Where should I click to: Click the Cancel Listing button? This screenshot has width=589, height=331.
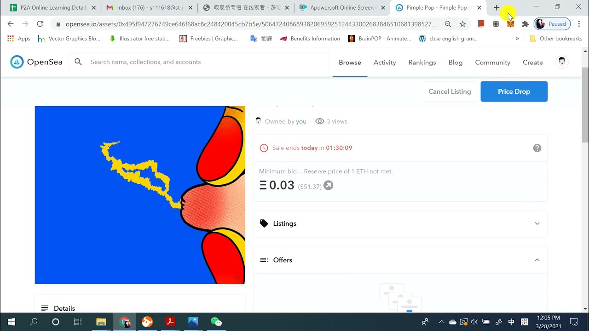coord(450,91)
